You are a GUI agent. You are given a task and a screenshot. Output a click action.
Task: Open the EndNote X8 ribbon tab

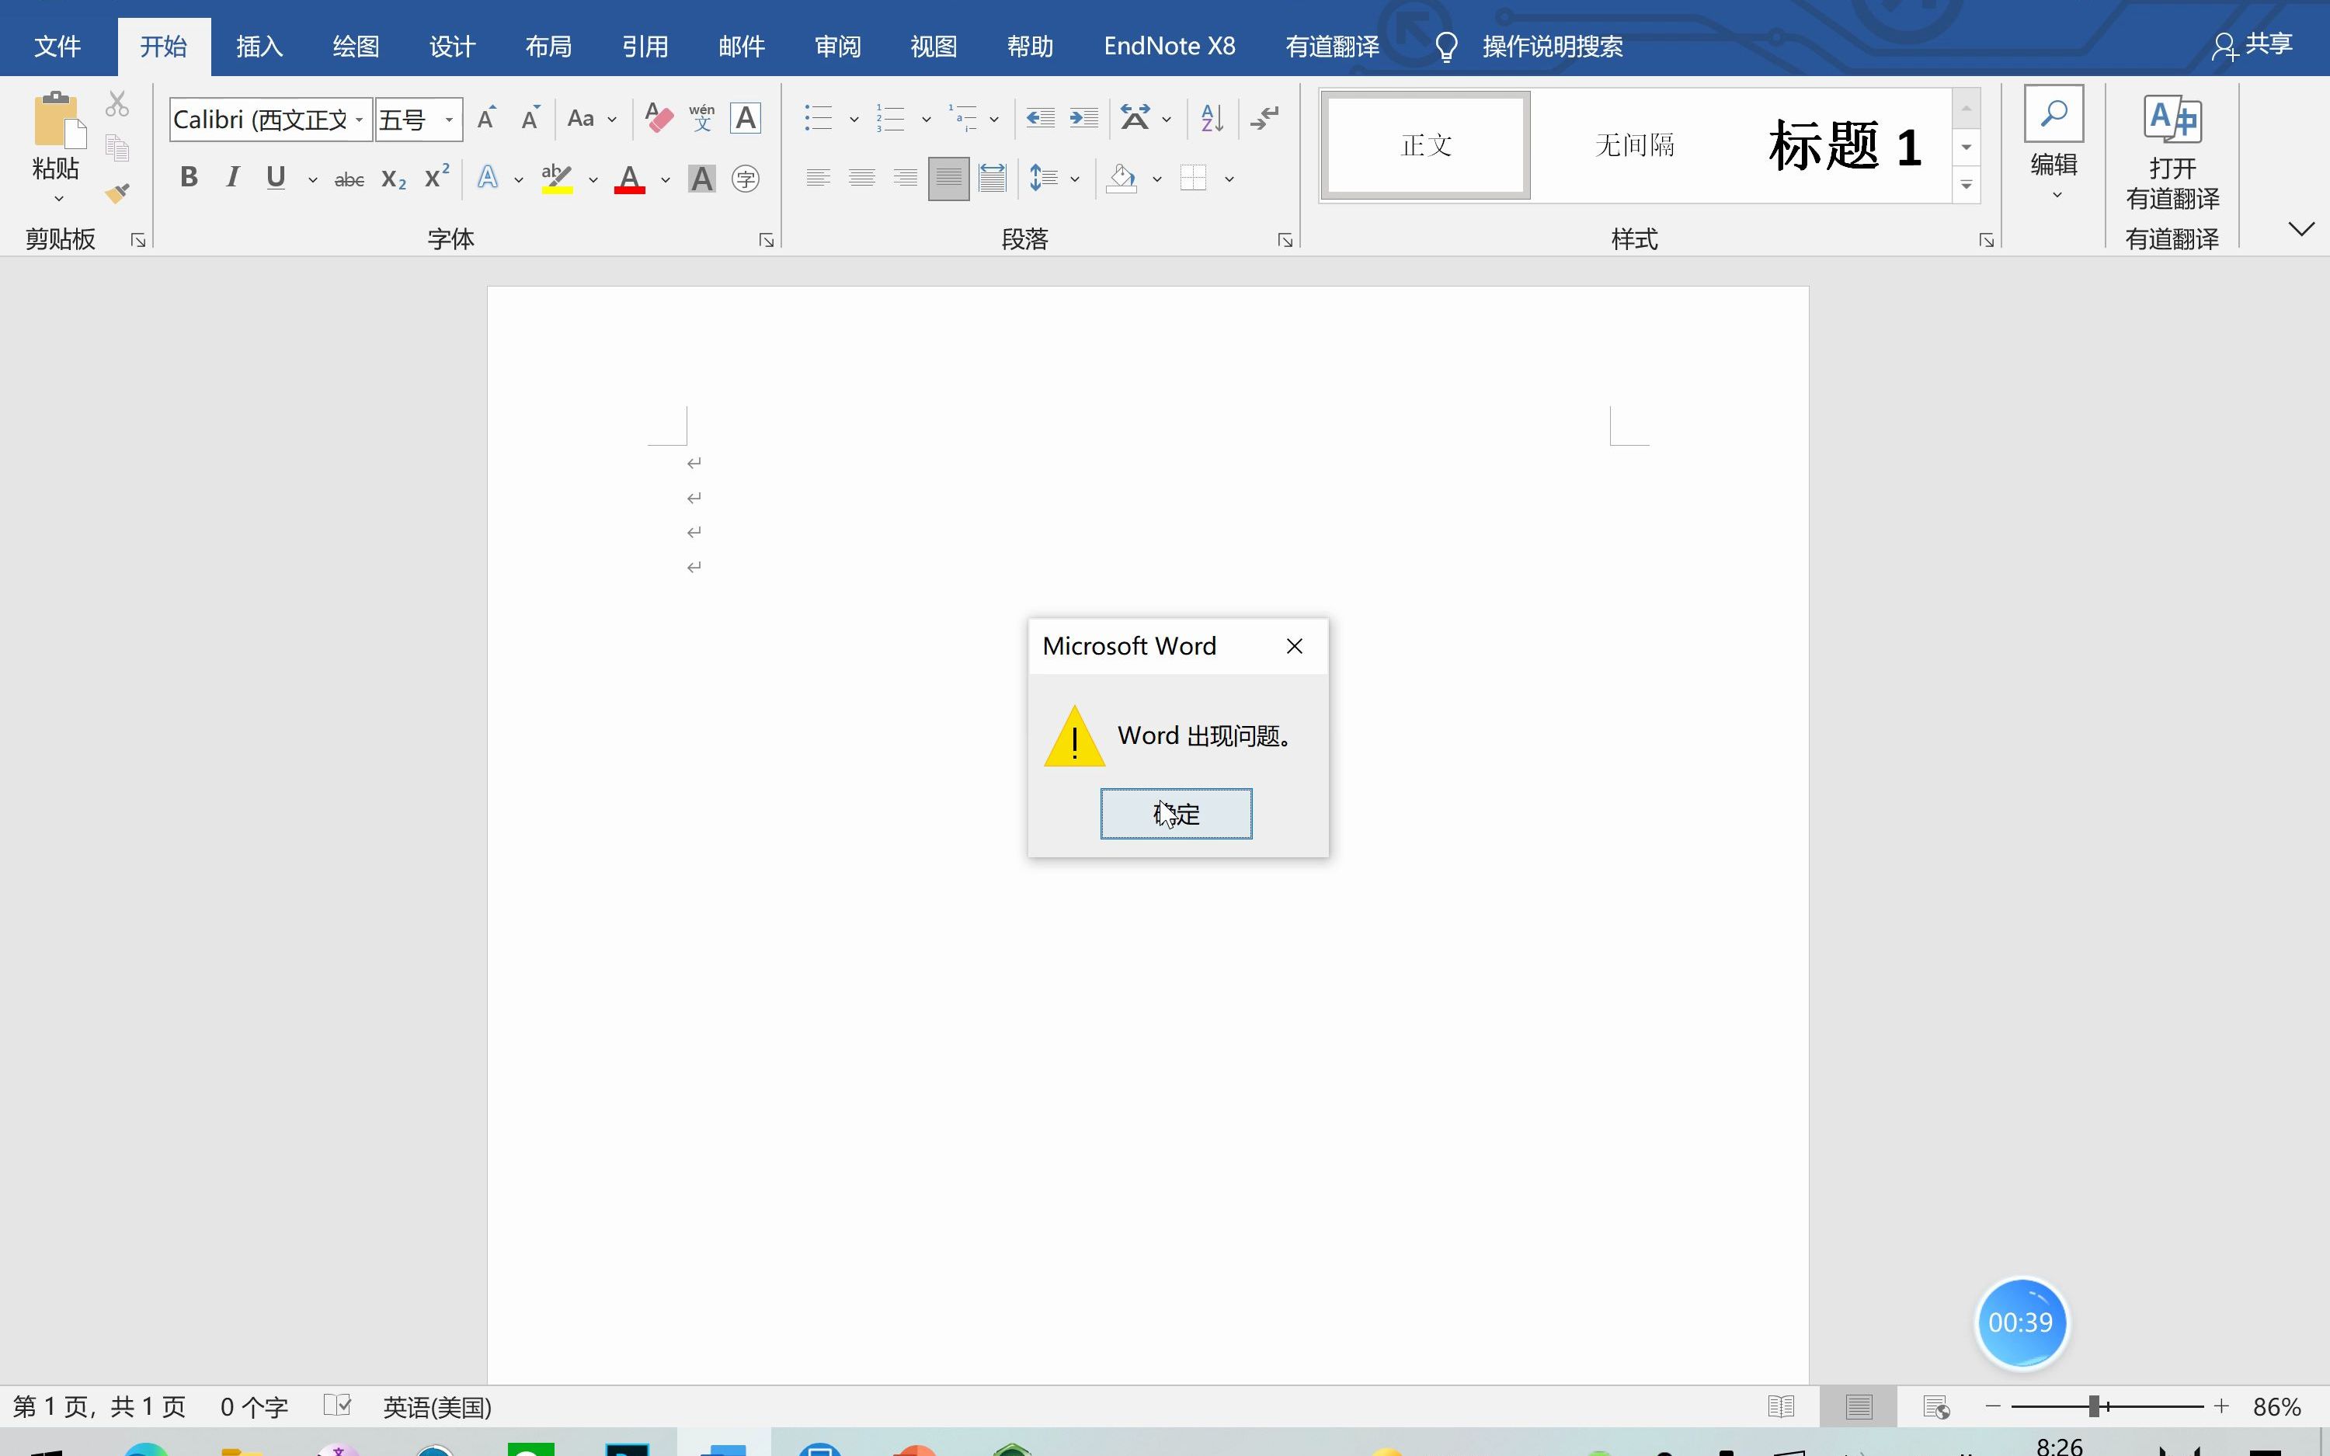1168,45
